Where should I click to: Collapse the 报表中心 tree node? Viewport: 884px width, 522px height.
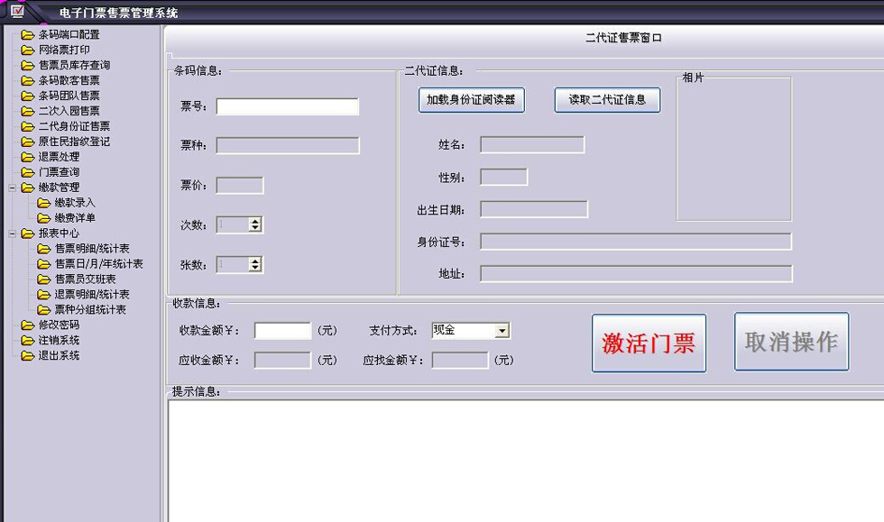coord(12,234)
